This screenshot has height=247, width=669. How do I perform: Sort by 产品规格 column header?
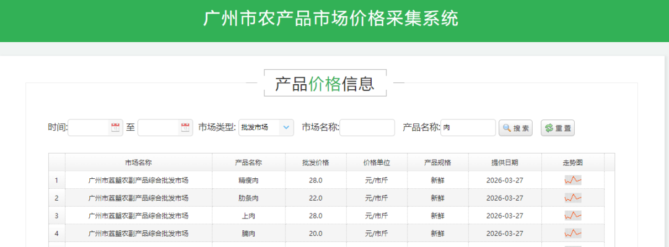(x=438, y=163)
